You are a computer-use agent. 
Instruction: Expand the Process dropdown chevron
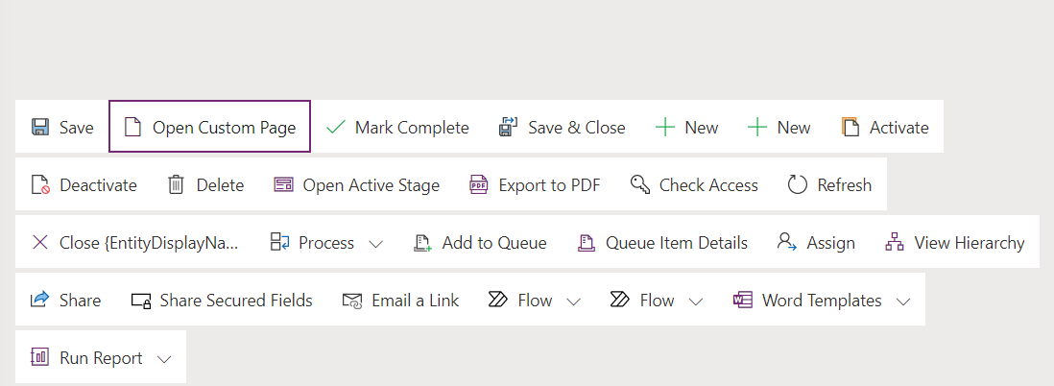click(x=376, y=244)
